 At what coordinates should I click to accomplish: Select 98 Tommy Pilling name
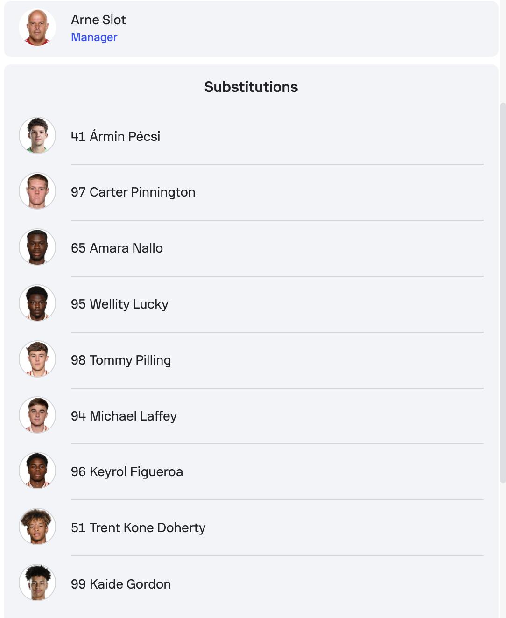pyautogui.click(x=121, y=360)
